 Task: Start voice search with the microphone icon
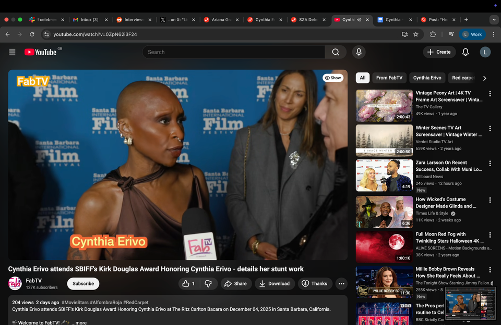(x=359, y=52)
